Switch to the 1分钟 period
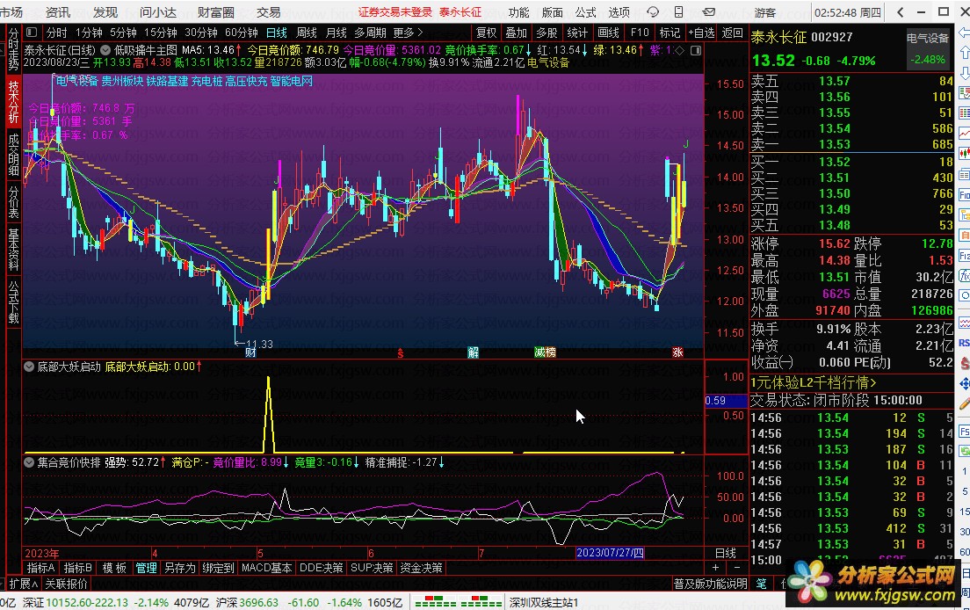This screenshot has width=970, height=610. (x=89, y=33)
